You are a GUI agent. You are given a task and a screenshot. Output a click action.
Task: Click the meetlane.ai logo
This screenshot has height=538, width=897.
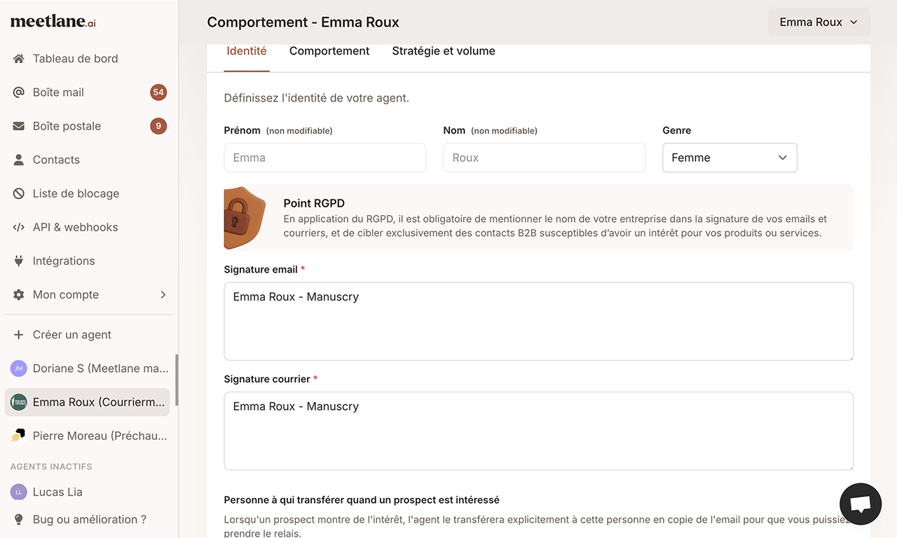53,21
